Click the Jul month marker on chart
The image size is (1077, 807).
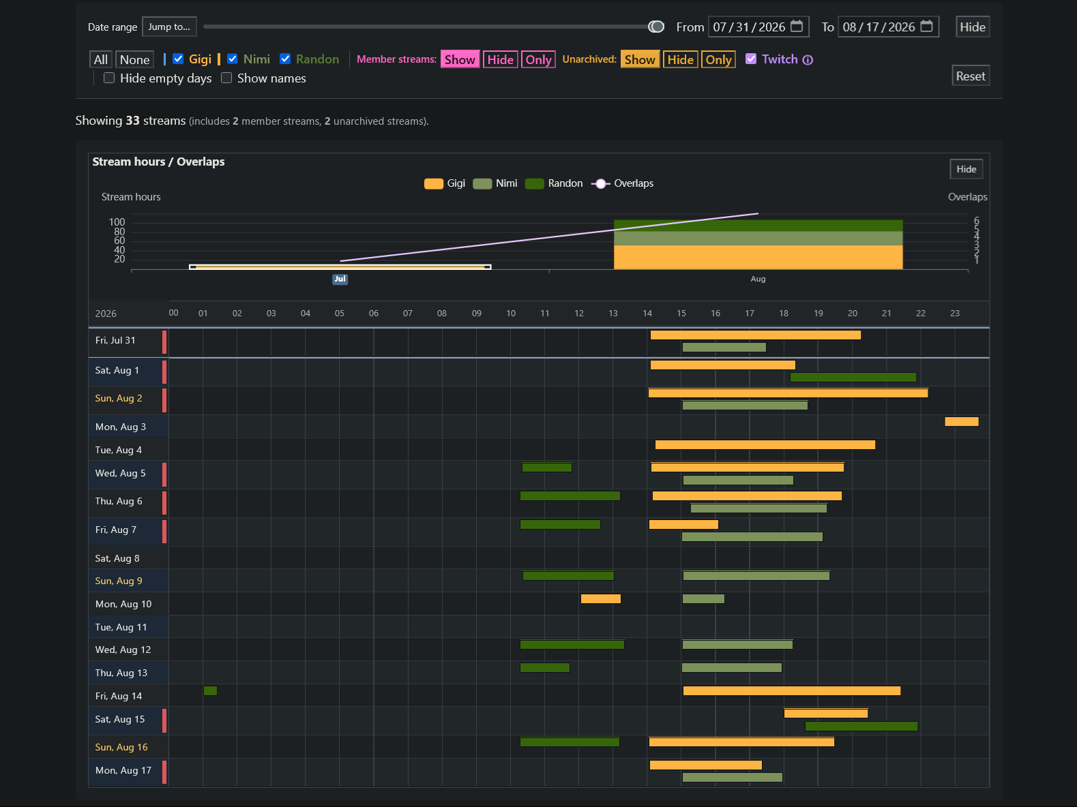tap(340, 279)
